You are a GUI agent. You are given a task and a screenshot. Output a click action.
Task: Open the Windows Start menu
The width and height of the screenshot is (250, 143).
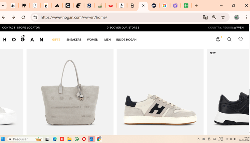click(3, 139)
